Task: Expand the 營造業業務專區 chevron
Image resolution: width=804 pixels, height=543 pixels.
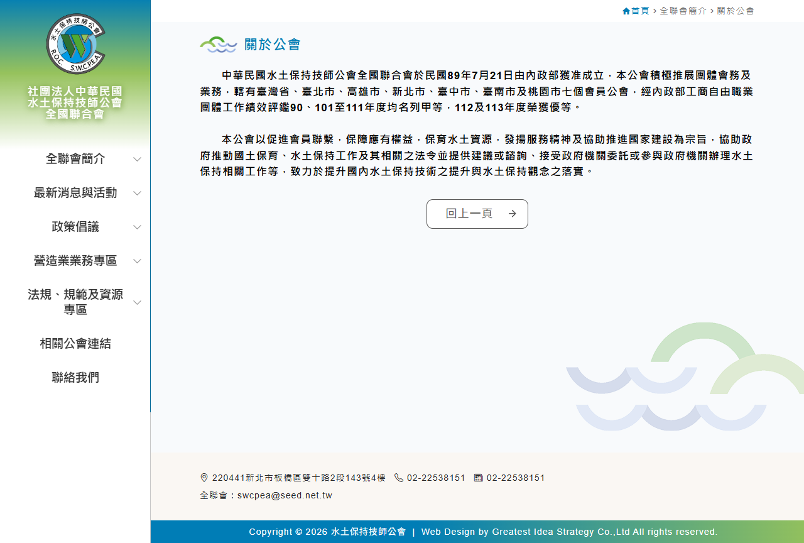Action: (138, 261)
